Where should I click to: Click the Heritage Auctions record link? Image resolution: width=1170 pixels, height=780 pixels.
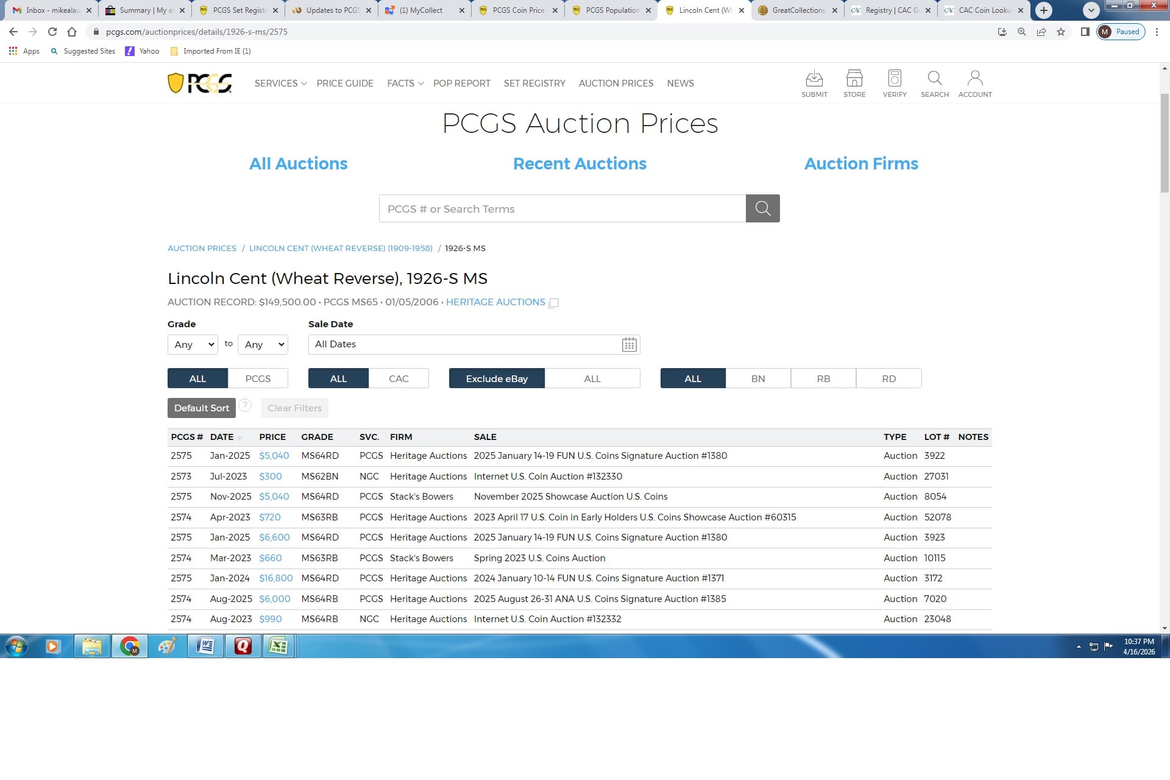coord(495,302)
